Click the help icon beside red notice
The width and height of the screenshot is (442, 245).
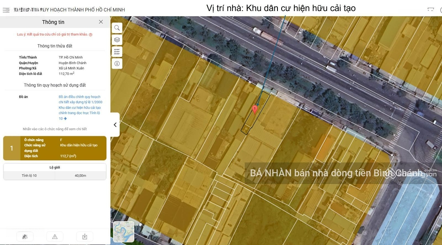[x=90, y=35]
